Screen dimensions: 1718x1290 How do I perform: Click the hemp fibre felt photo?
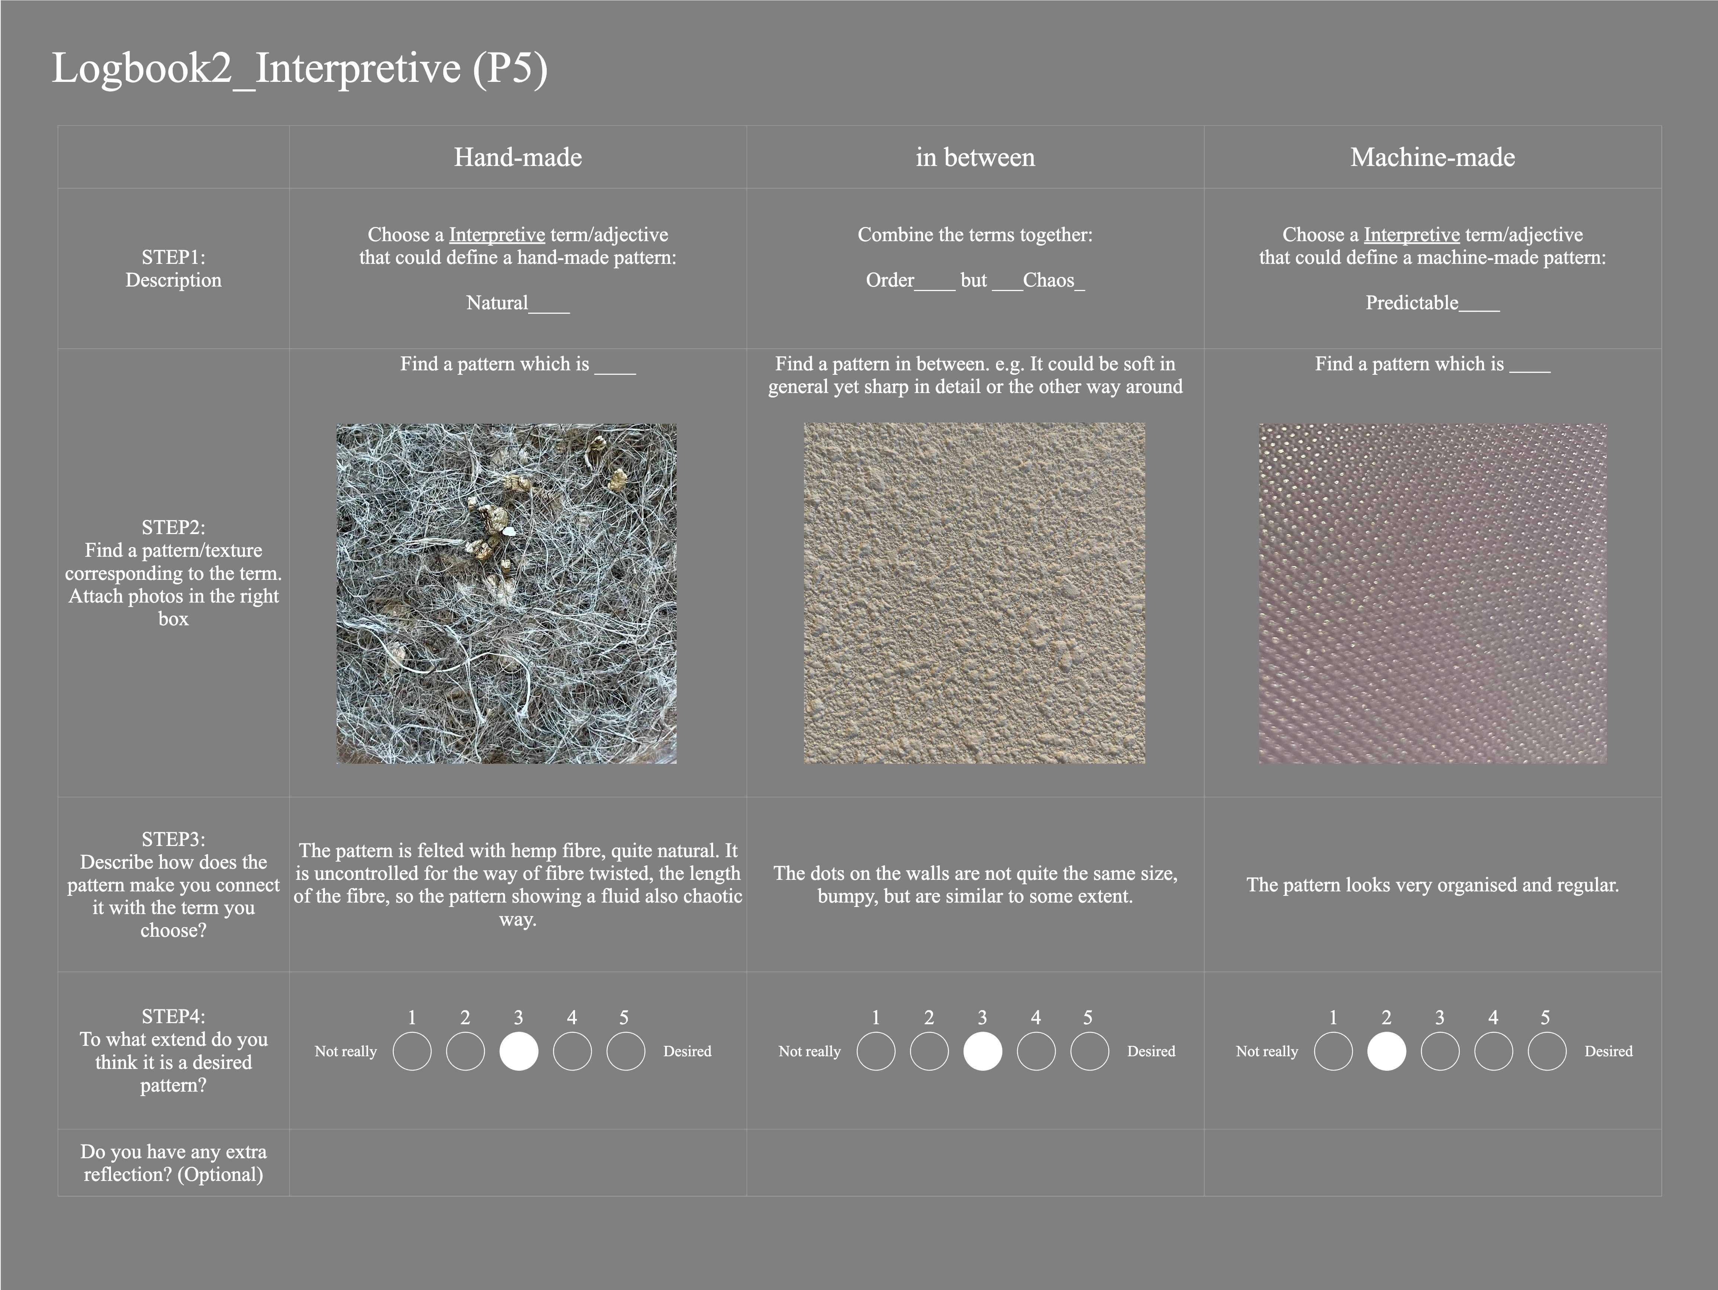(507, 593)
